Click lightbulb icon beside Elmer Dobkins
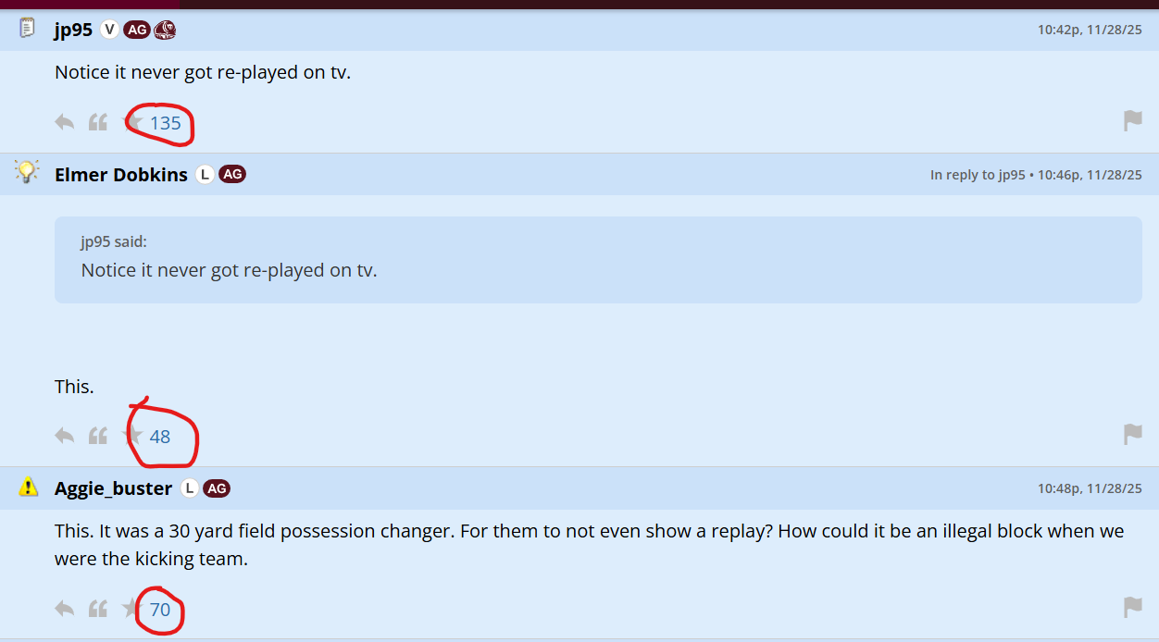Screen dimensions: 1159x642 pos(28,172)
